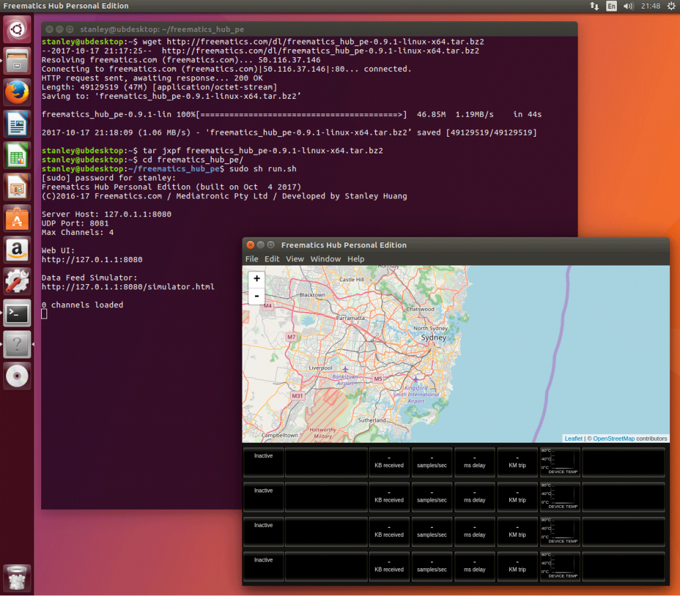This screenshot has height=596, width=680.
Task: Open the En keyboard layout indicator
Action: point(612,6)
